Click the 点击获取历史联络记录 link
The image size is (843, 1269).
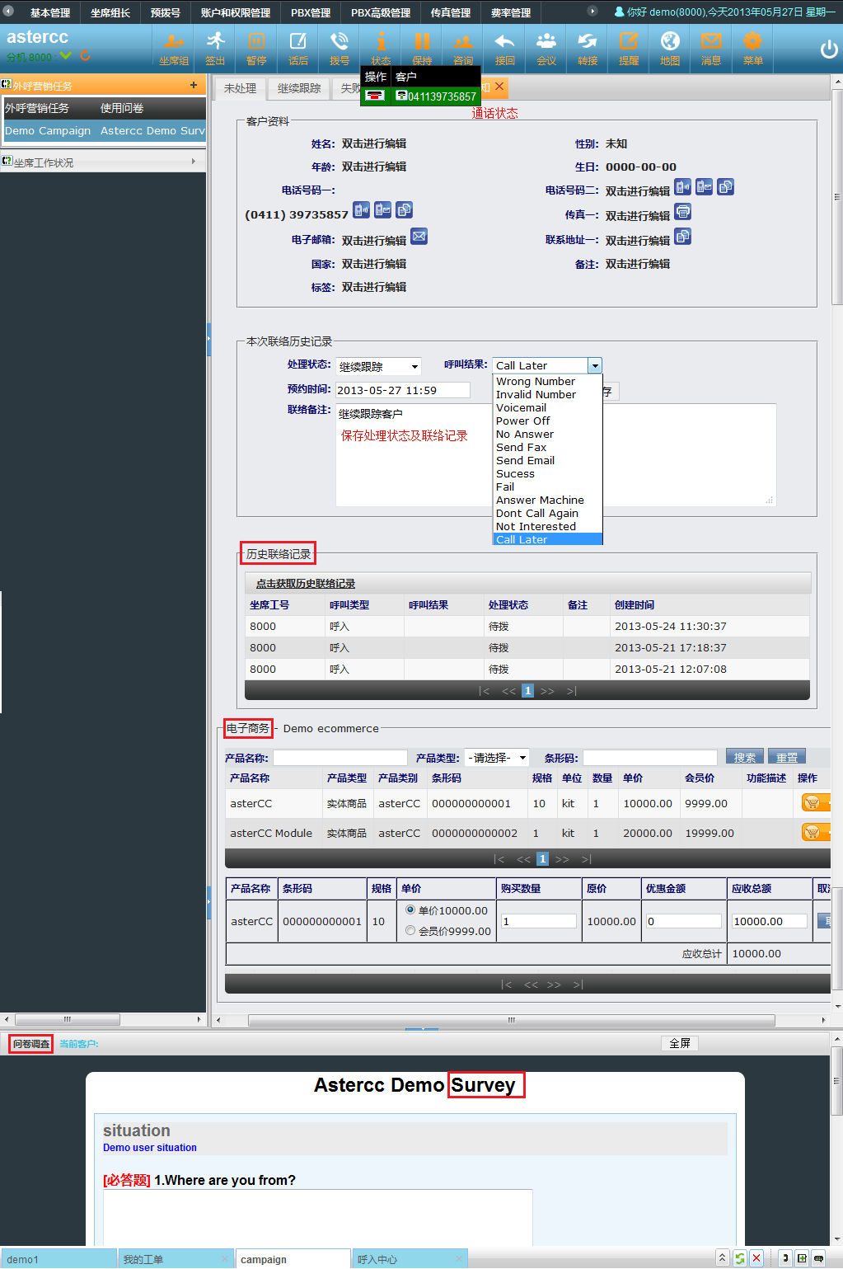pyautogui.click(x=306, y=584)
